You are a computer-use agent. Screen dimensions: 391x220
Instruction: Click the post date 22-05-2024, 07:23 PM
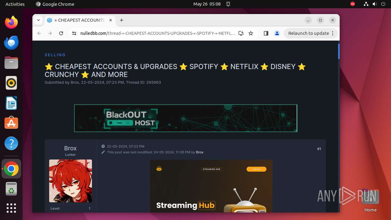126,146
